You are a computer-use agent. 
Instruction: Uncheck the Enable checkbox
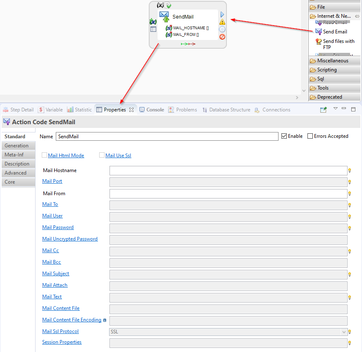(x=284, y=136)
